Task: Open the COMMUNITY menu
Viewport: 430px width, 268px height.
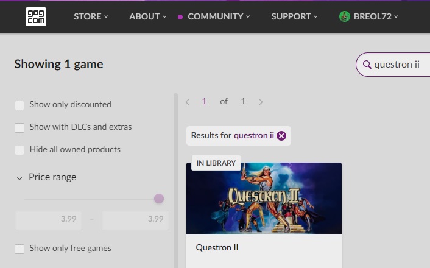Action: pyautogui.click(x=219, y=16)
